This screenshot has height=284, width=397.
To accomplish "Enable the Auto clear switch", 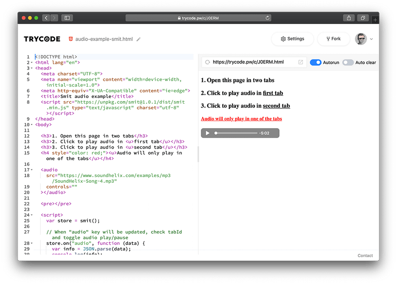I will tap(348, 62).
